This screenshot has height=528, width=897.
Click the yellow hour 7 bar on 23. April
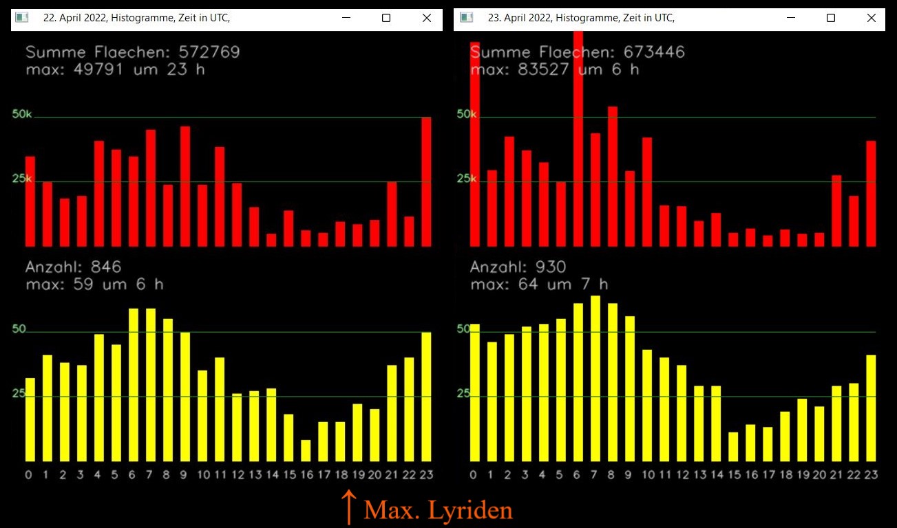pyautogui.click(x=595, y=378)
